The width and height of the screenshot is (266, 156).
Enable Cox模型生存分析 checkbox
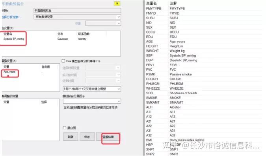63,61
